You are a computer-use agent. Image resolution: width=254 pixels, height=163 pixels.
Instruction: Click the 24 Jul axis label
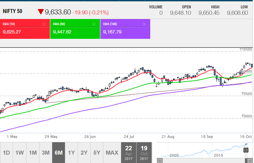click(129, 137)
